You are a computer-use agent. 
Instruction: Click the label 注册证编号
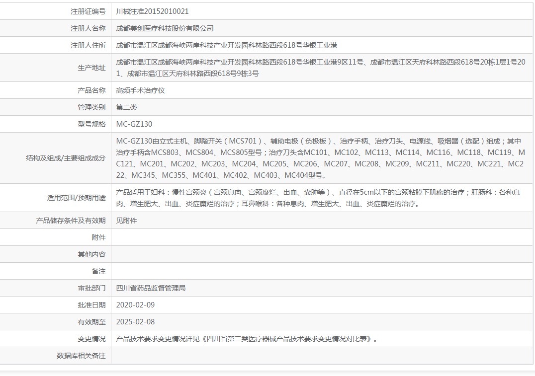(x=88, y=11)
